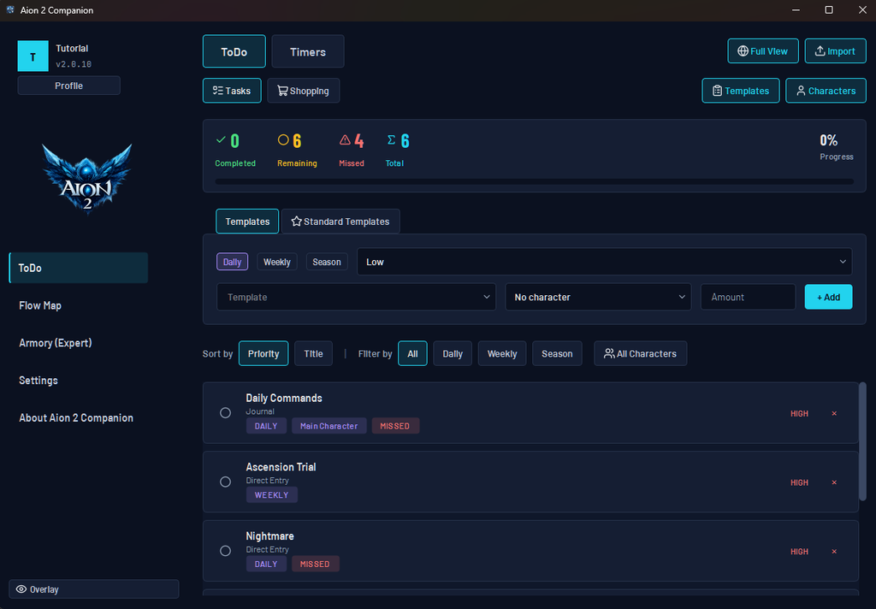
Task: Filter tasks by Season
Action: point(557,353)
